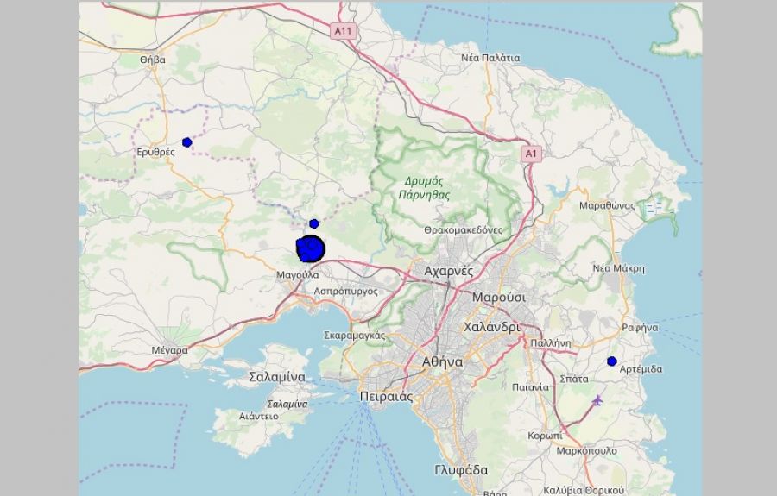Screen dimensions: 777x496
Task: Click the blue marker near Αρτέμιδα
Action: click(612, 361)
